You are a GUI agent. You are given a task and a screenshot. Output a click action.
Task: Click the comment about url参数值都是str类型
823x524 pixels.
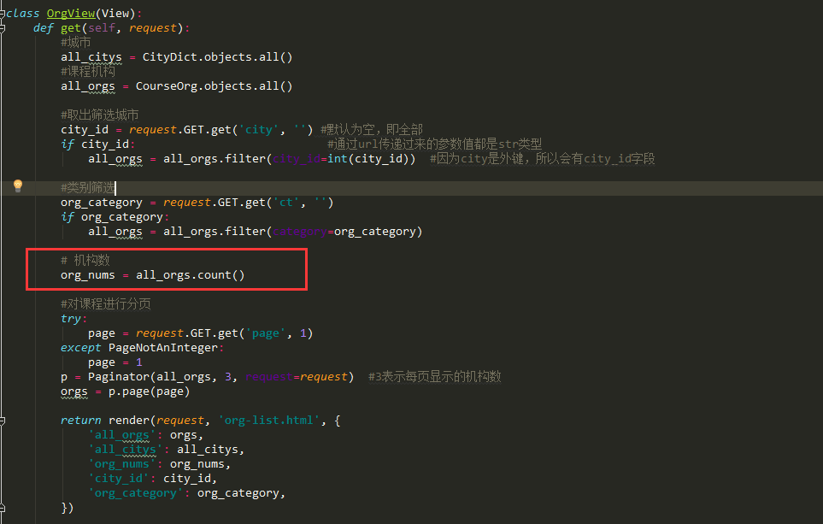pos(435,144)
